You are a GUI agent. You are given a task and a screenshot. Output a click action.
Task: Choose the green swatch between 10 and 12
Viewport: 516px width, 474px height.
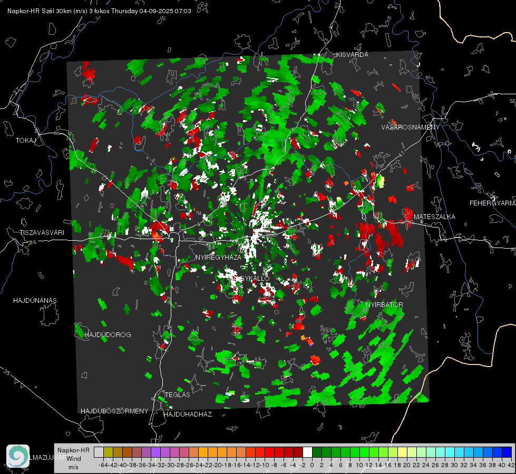(364, 452)
